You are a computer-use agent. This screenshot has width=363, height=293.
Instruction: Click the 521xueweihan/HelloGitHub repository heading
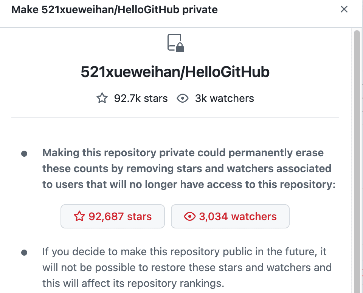tap(175, 72)
